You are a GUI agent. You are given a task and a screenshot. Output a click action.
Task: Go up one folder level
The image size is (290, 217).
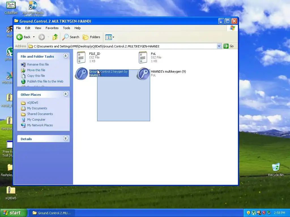tap(55, 37)
